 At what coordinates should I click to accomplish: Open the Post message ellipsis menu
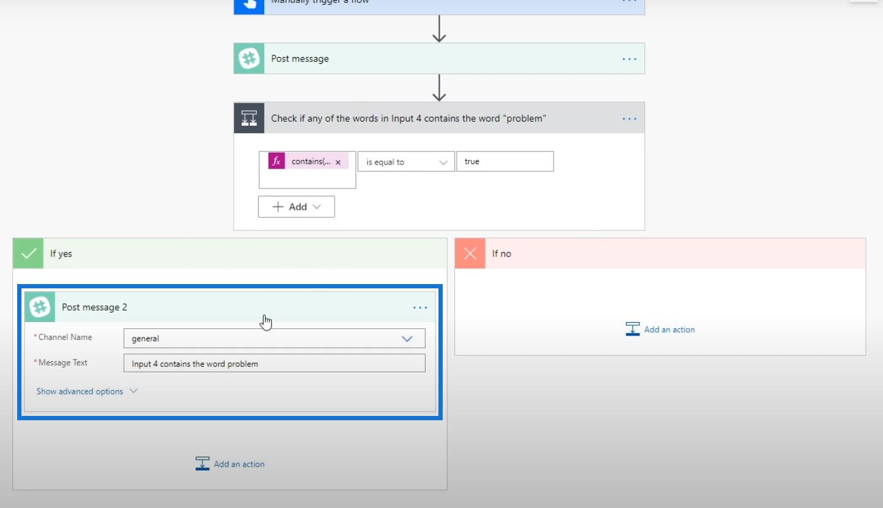click(630, 59)
